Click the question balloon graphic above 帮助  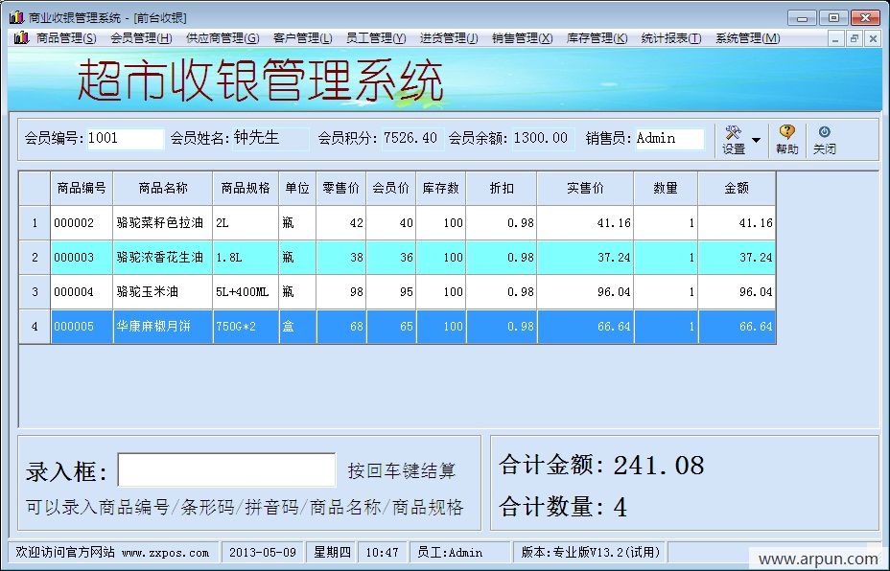click(x=785, y=130)
